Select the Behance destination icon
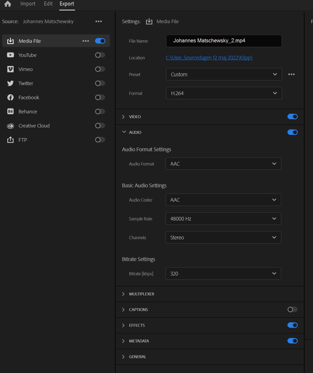 tap(10, 111)
